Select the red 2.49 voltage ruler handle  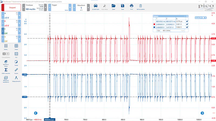(213, 61)
